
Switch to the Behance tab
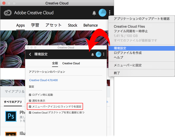[91, 25]
